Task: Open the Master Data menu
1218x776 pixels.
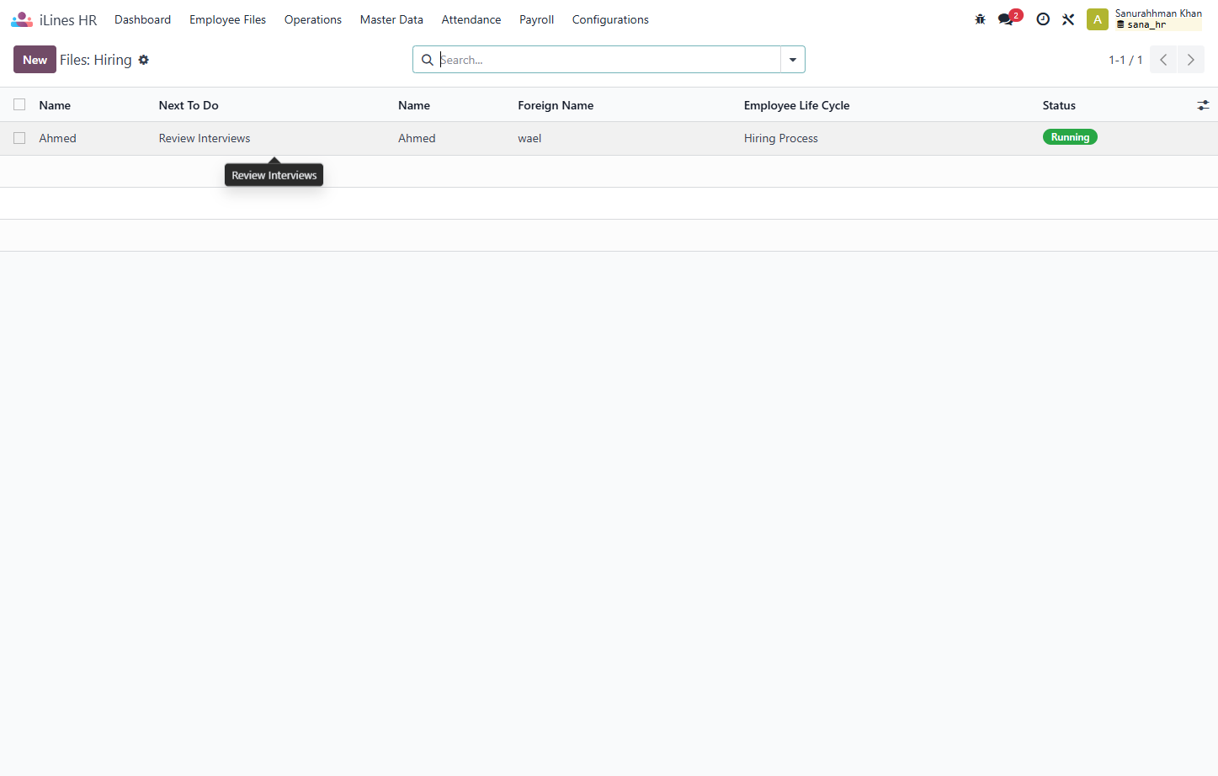Action: point(391,19)
